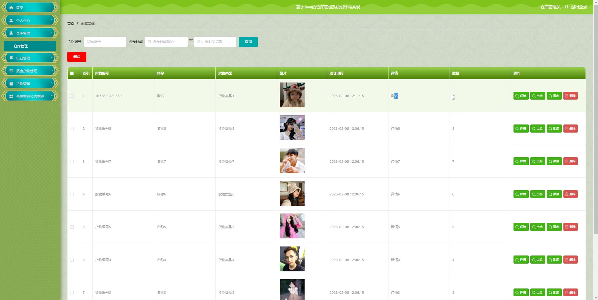Click the home icon beside 首页 in sidebar
The width and height of the screenshot is (598, 300).
(11, 7)
